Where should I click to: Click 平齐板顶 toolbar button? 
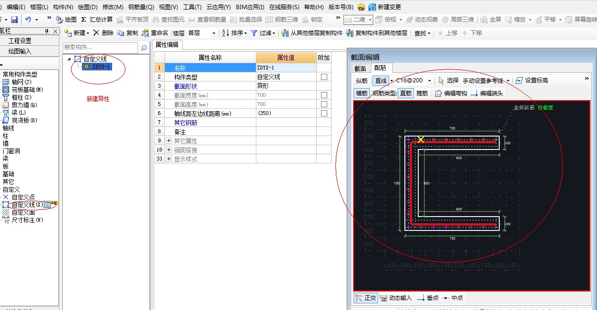pyautogui.click(x=133, y=20)
